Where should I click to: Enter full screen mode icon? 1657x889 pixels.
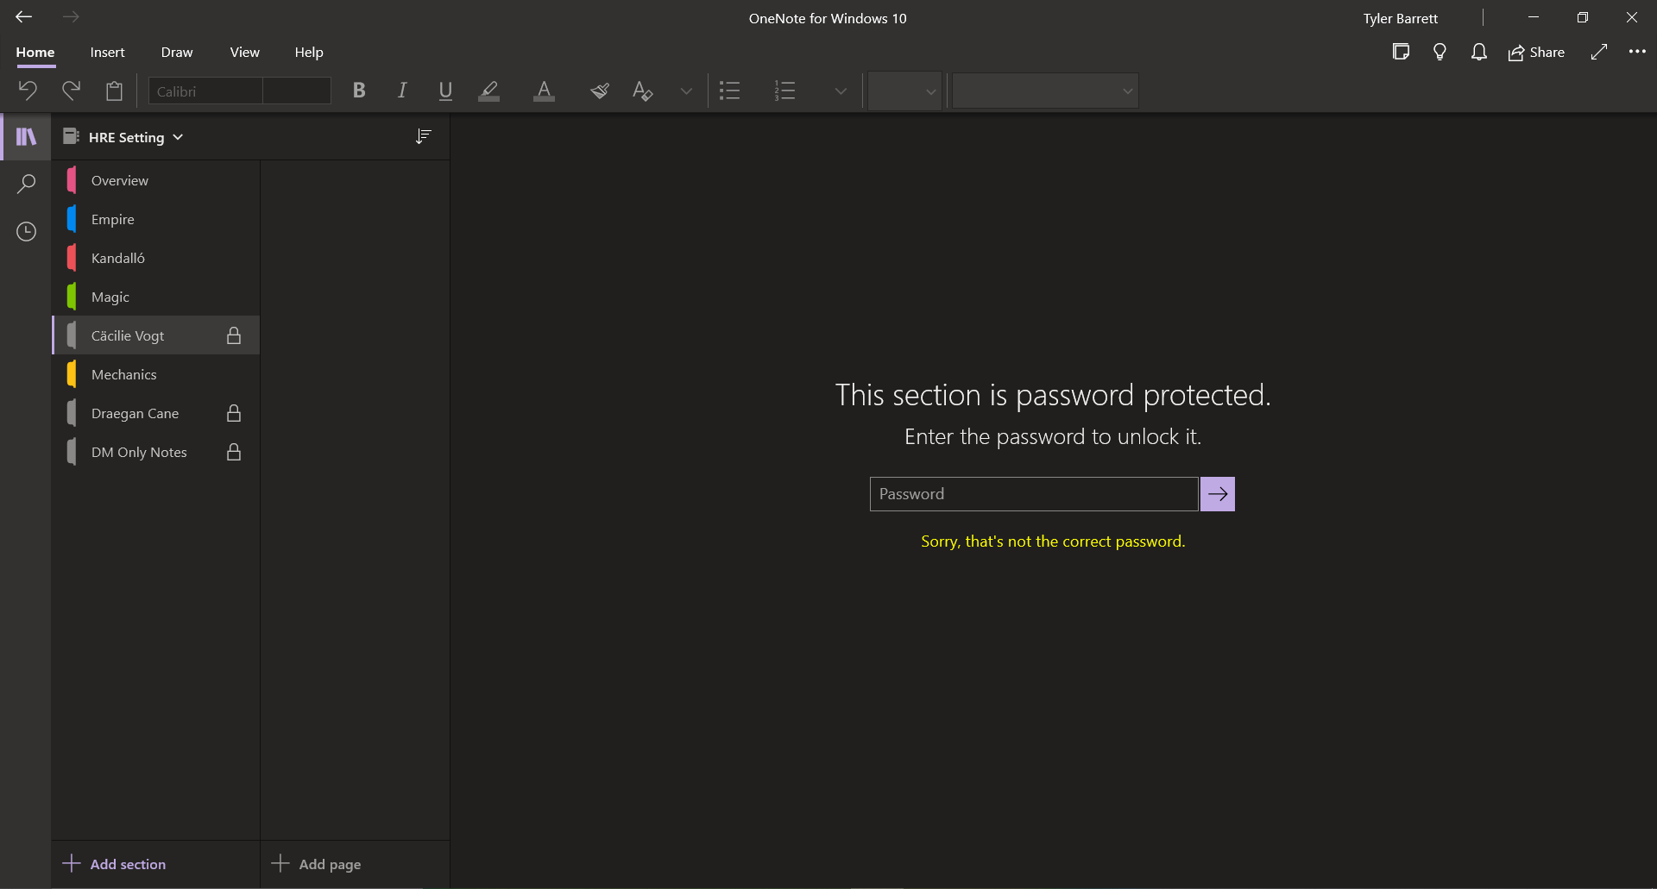pyautogui.click(x=1599, y=52)
